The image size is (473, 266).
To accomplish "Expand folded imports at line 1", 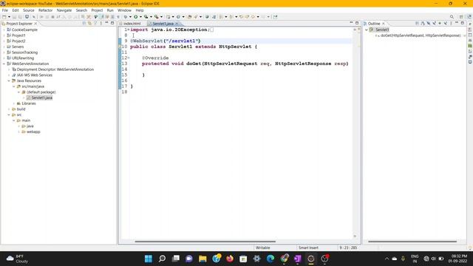I will pyautogui.click(x=129, y=30).
